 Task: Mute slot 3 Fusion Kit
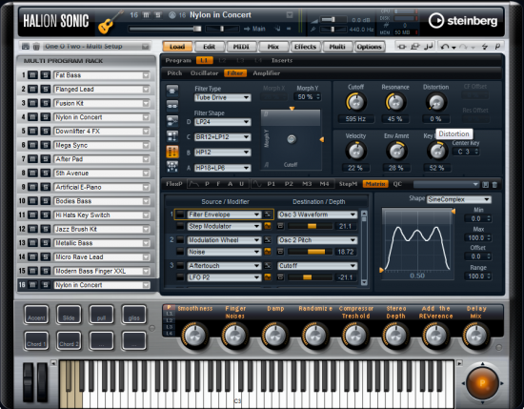click(x=32, y=103)
